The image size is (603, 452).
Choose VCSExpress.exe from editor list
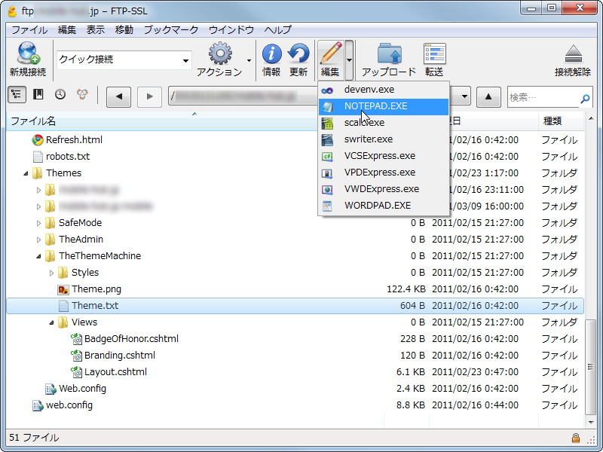click(x=384, y=156)
